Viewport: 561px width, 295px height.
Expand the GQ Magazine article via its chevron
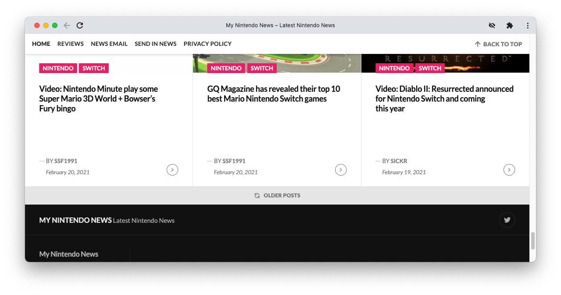(x=341, y=170)
